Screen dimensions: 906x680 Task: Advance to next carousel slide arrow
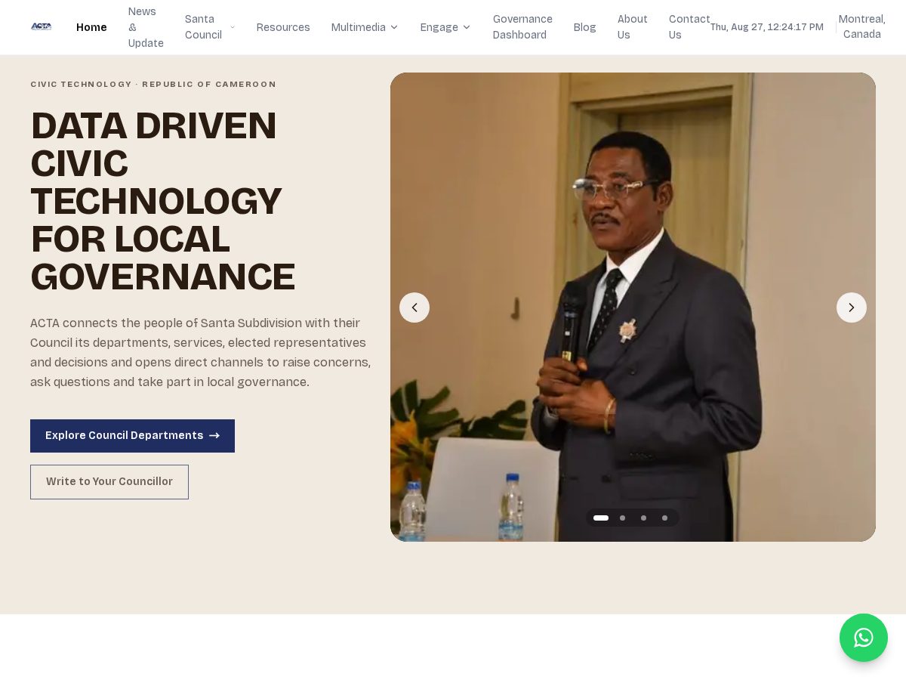[852, 308]
